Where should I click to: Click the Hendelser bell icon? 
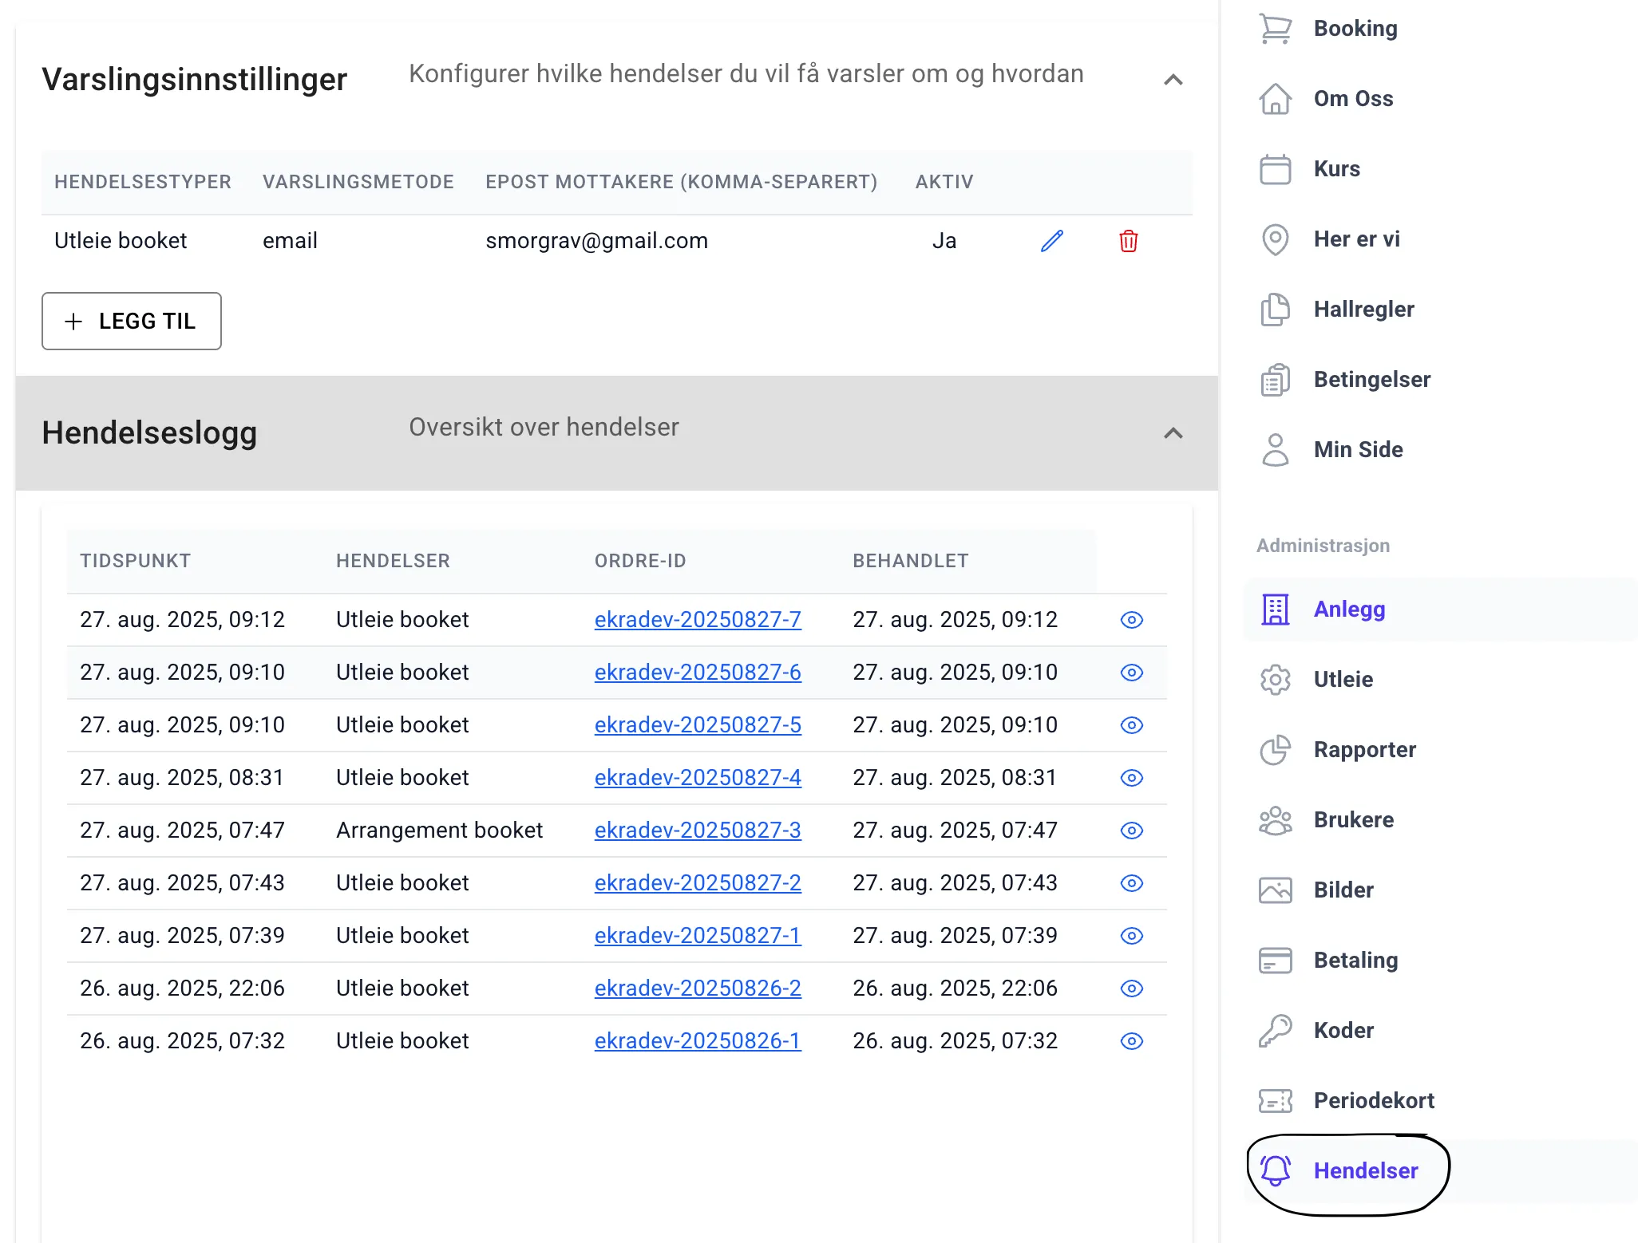1275,1170
